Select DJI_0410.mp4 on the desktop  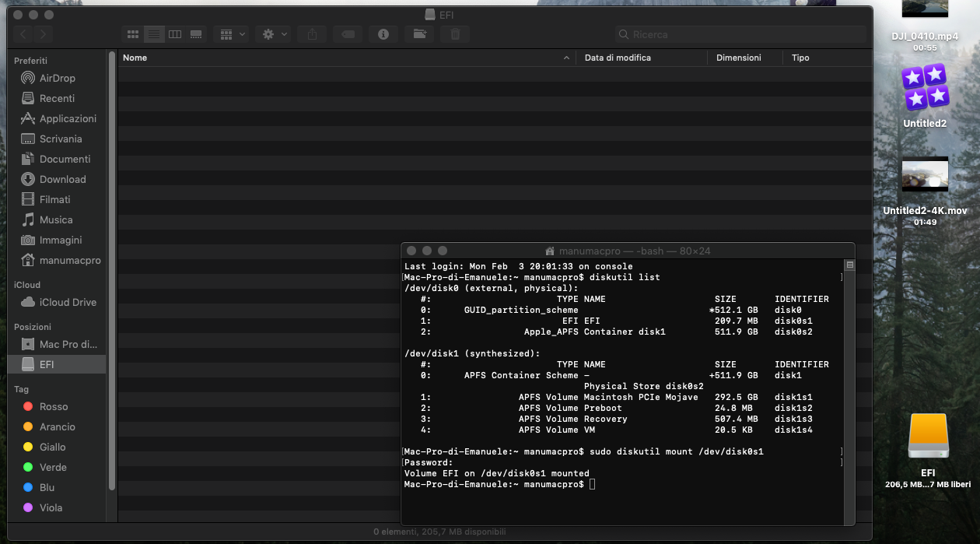(x=925, y=26)
